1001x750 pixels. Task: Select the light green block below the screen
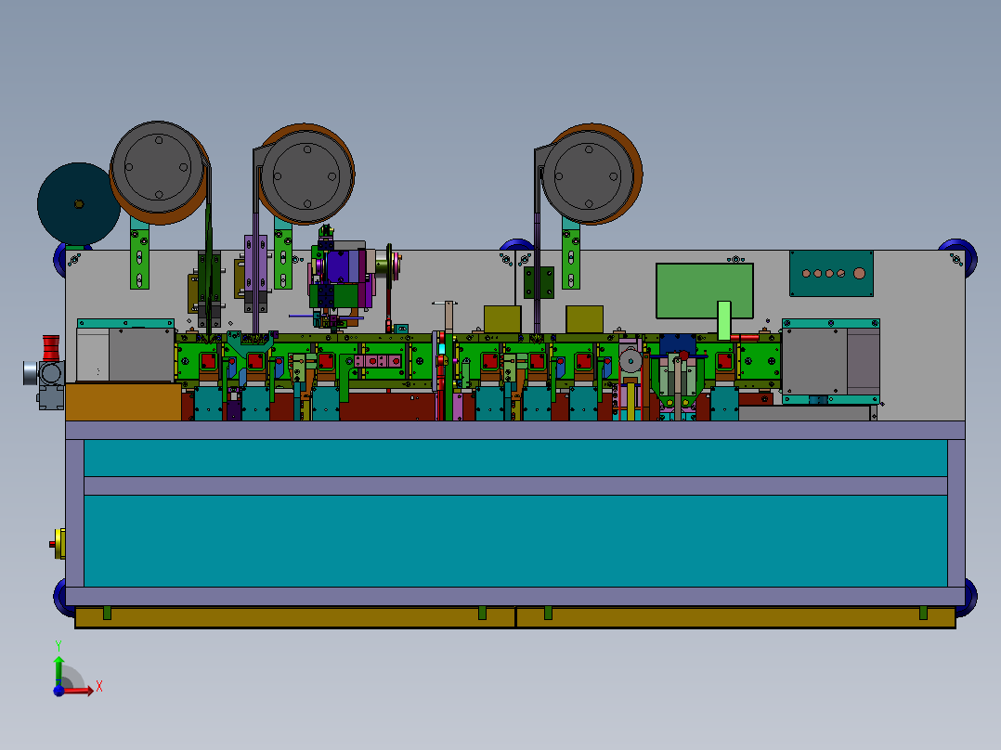coord(724,320)
